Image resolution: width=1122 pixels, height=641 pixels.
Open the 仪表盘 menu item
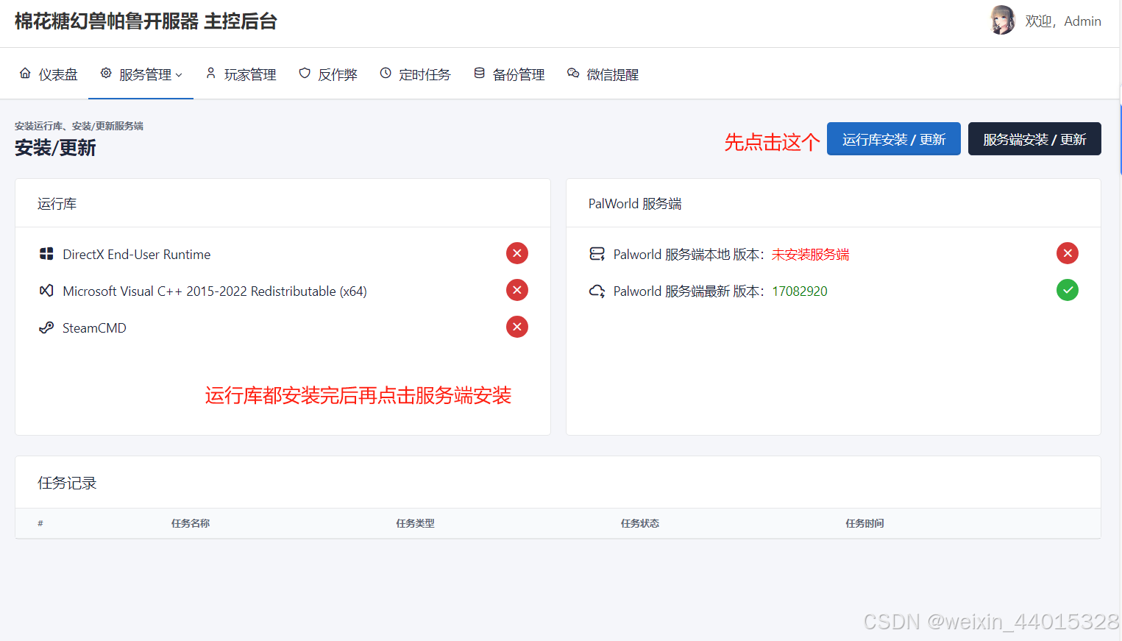(49, 74)
